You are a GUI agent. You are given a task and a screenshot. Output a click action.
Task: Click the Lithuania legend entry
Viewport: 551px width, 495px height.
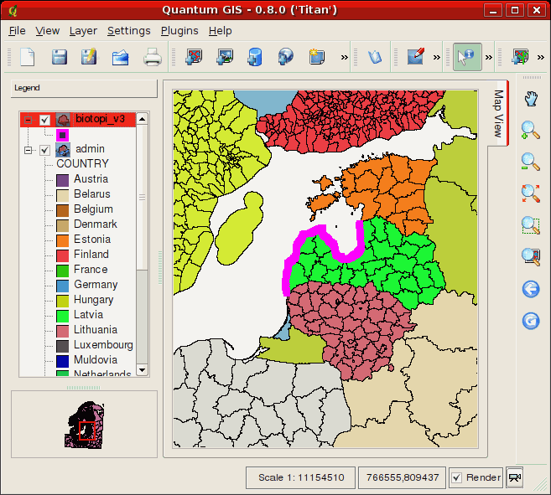96,330
